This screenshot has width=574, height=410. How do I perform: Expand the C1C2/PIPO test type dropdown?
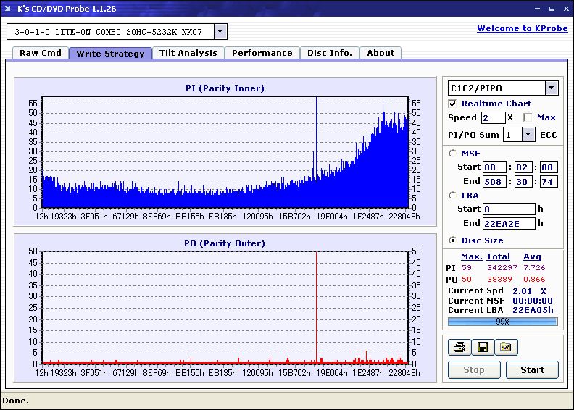click(x=551, y=88)
